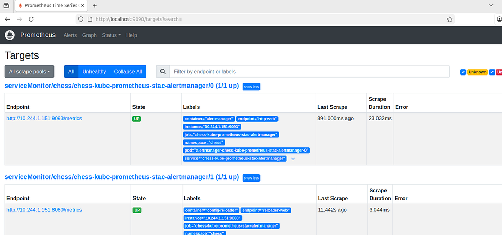
Task: Collapse alertmanager/0 pool with show less
Action: (x=251, y=87)
